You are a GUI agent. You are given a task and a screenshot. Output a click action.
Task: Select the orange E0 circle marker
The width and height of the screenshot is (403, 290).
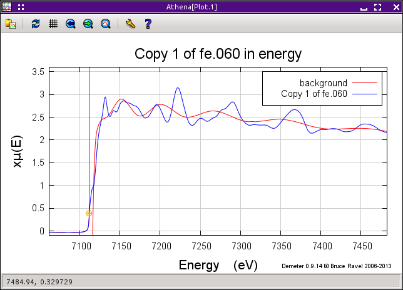click(x=89, y=213)
